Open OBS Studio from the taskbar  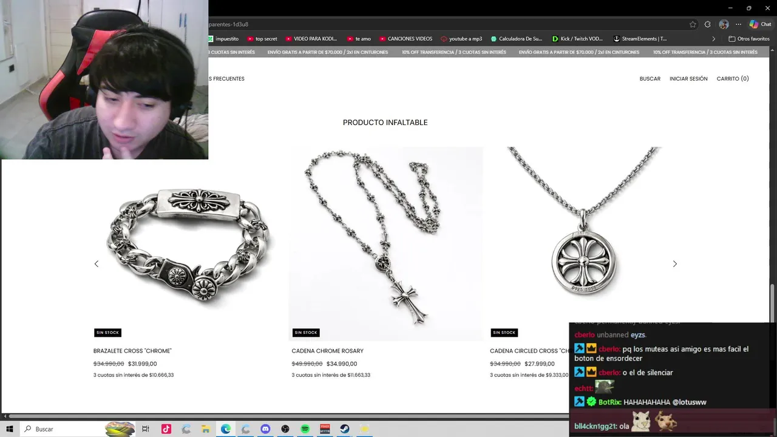285,429
